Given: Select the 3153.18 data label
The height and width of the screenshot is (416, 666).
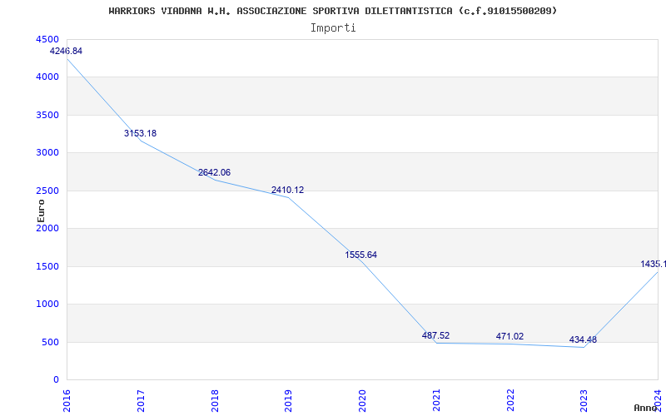Looking at the screenshot, I should click(x=140, y=133).
